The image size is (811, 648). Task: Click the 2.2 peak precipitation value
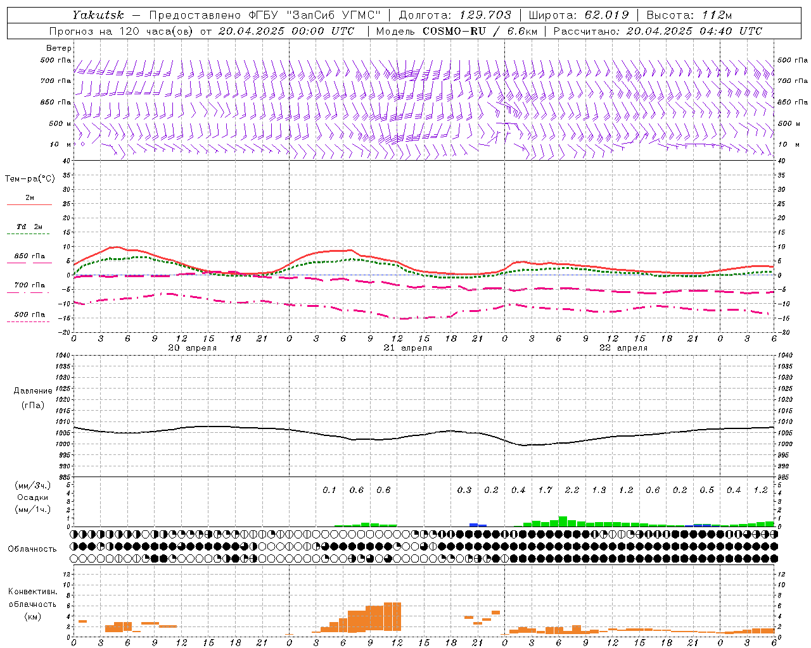572,490
